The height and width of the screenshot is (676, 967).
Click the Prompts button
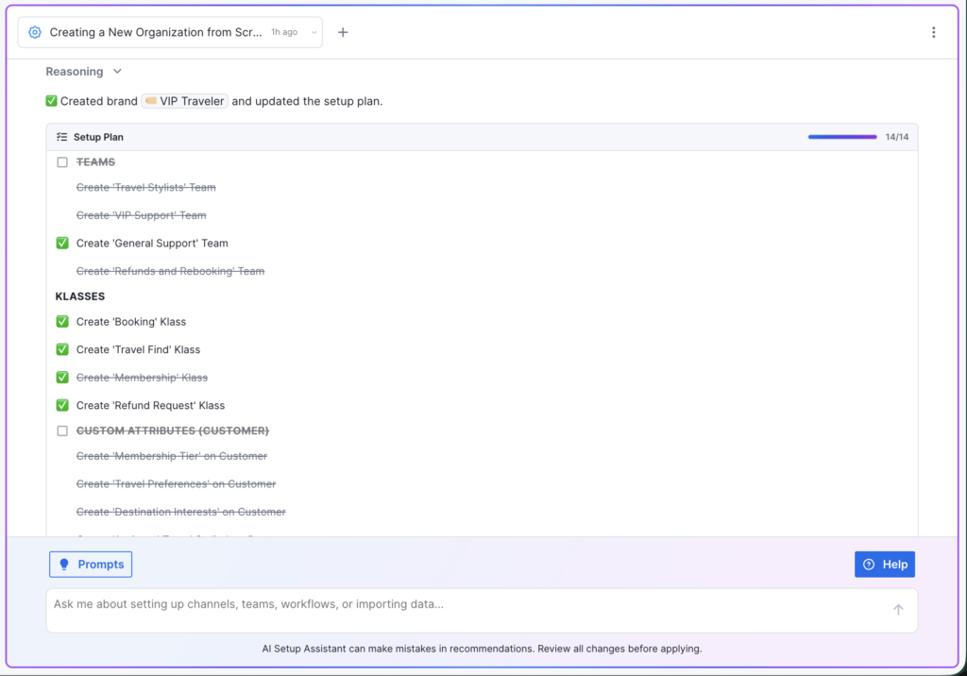point(91,564)
